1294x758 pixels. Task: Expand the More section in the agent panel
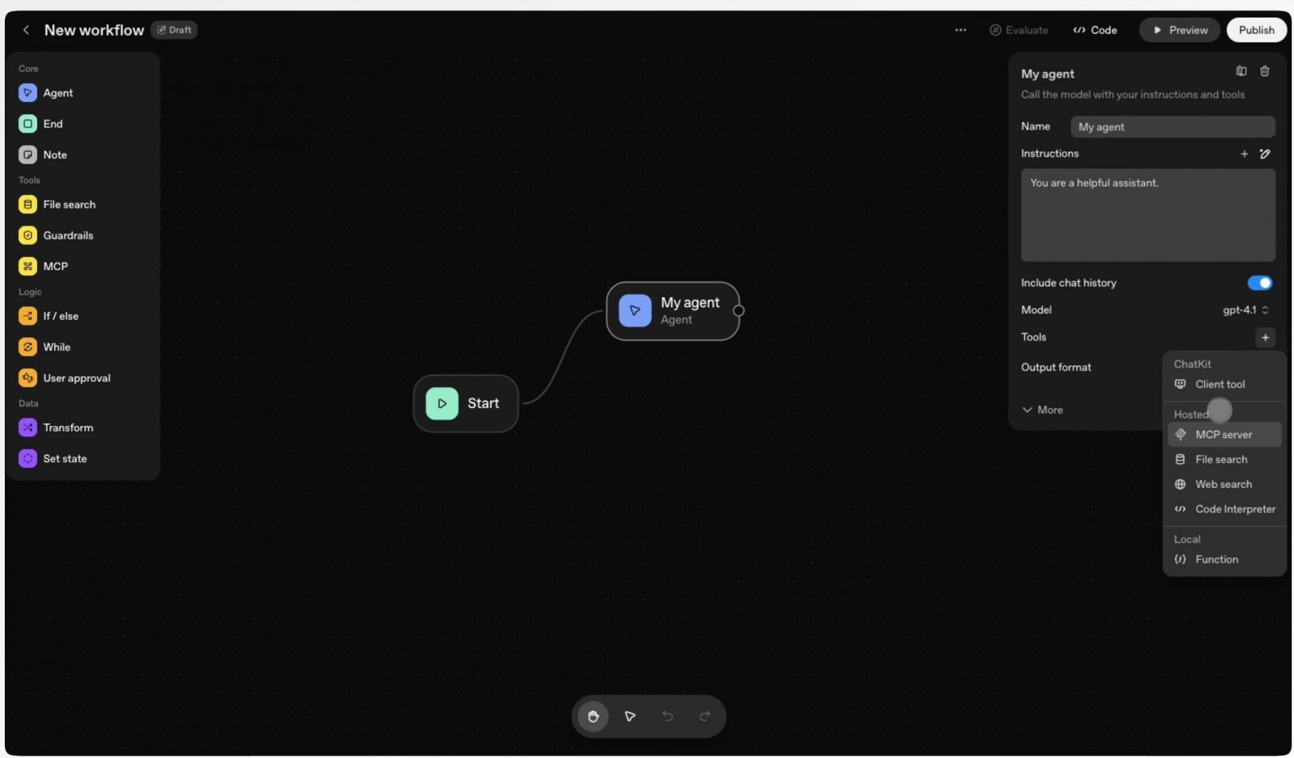(x=1042, y=410)
